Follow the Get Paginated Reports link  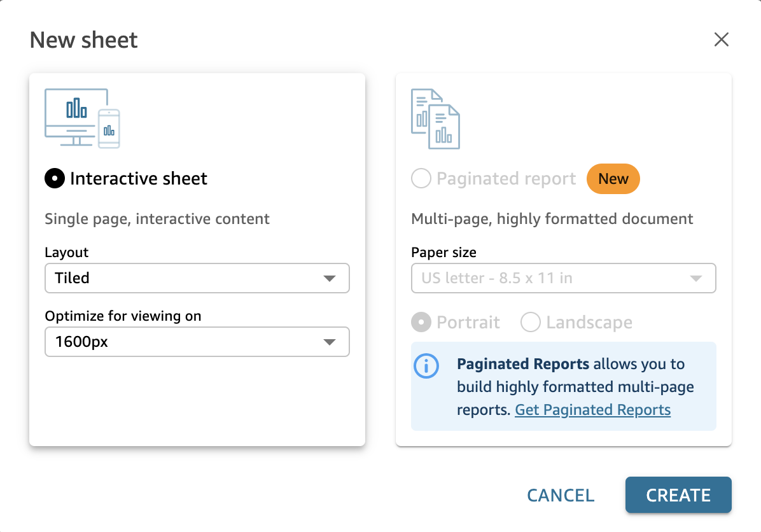(592, 410)
